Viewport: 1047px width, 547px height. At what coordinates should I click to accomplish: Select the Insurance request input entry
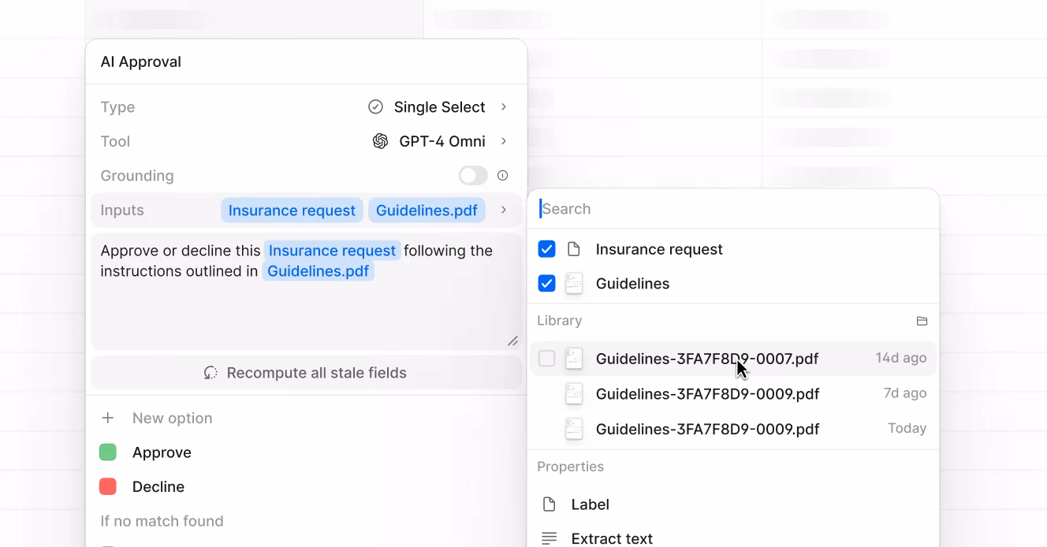(733, 249)
